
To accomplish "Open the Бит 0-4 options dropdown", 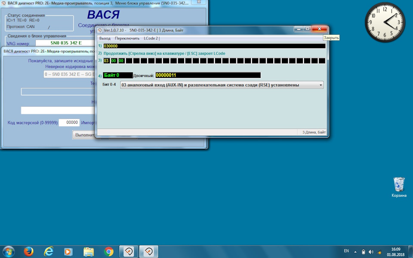I will pos(321,85).
